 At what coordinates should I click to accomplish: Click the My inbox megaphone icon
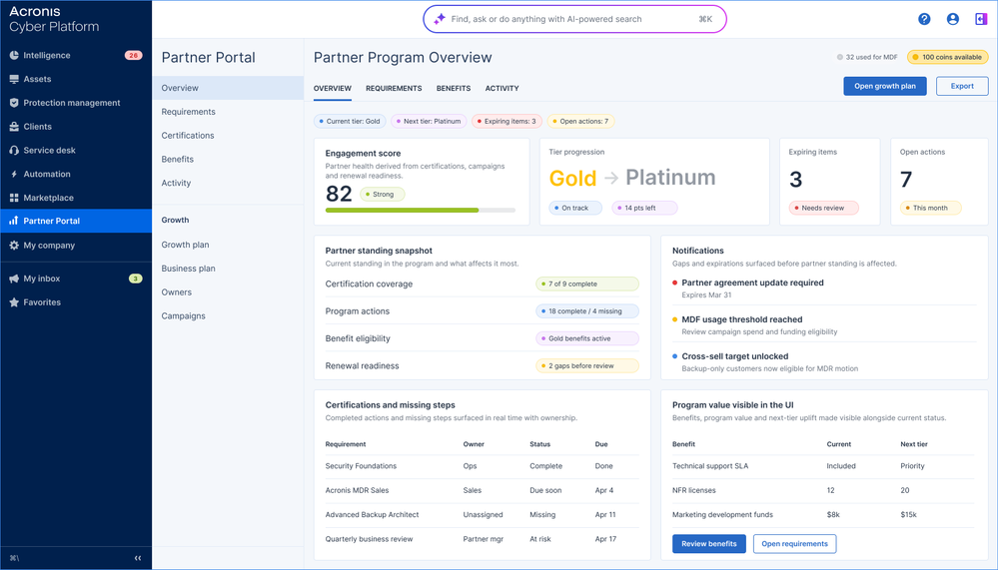coord(14,279)
